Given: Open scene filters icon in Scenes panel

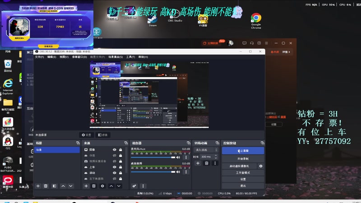Looking at the screenshot, I should [x=54, y=186].
